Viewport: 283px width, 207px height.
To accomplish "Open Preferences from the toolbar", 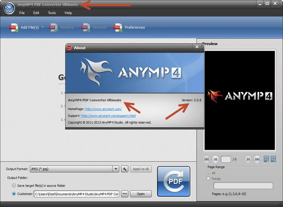I will click(x=129, y=28).
